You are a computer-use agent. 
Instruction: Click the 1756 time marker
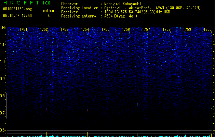pos(126,29)
